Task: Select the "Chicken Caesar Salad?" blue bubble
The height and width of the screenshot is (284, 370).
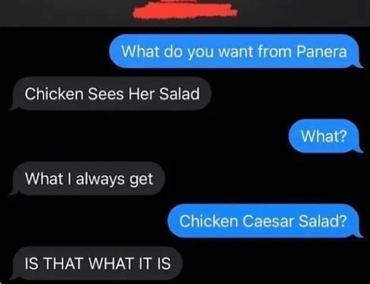Action: [265, 221]
